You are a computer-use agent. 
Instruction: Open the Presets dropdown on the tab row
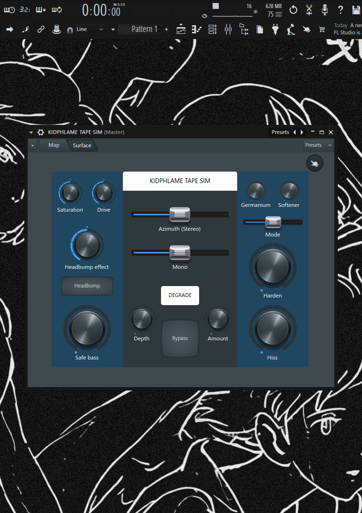click(318, 145)
